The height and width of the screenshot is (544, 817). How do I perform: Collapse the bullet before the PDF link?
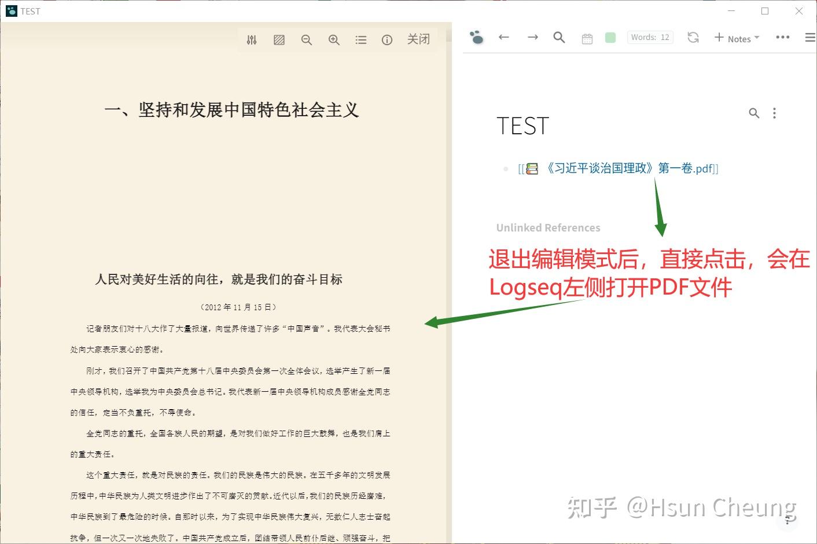[x=506, y=168]
